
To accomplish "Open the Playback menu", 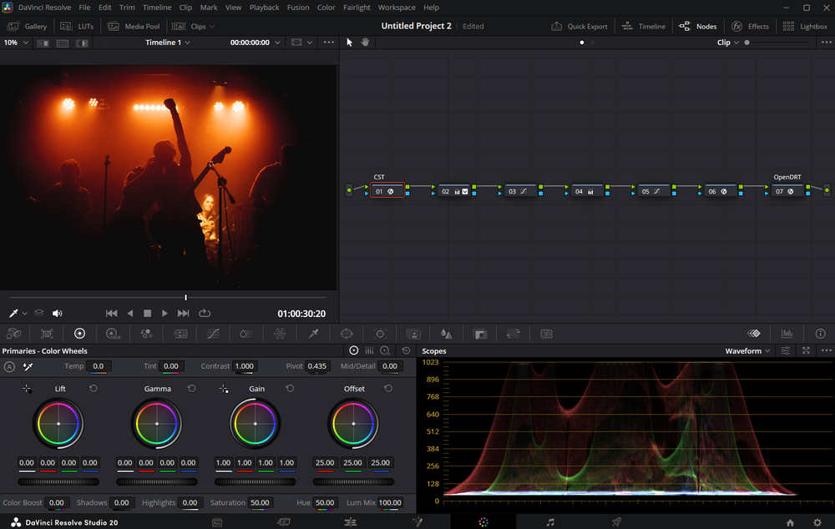I will tap(264, 8).
